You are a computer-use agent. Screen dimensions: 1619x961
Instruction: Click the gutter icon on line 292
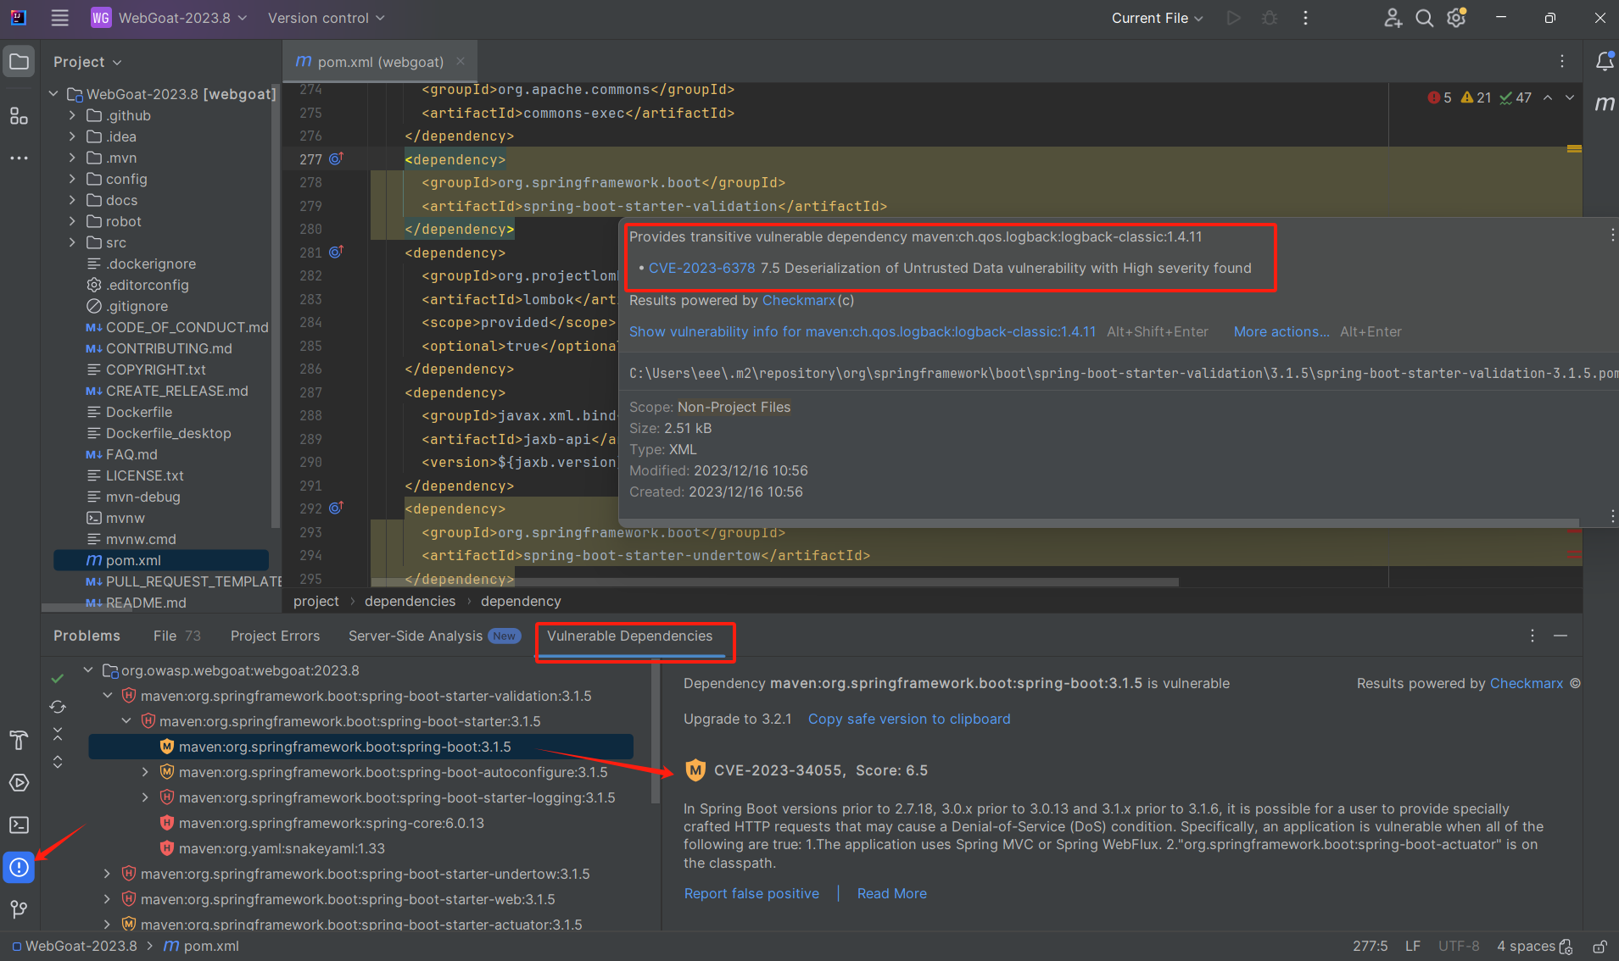click(x=336, y=508)
